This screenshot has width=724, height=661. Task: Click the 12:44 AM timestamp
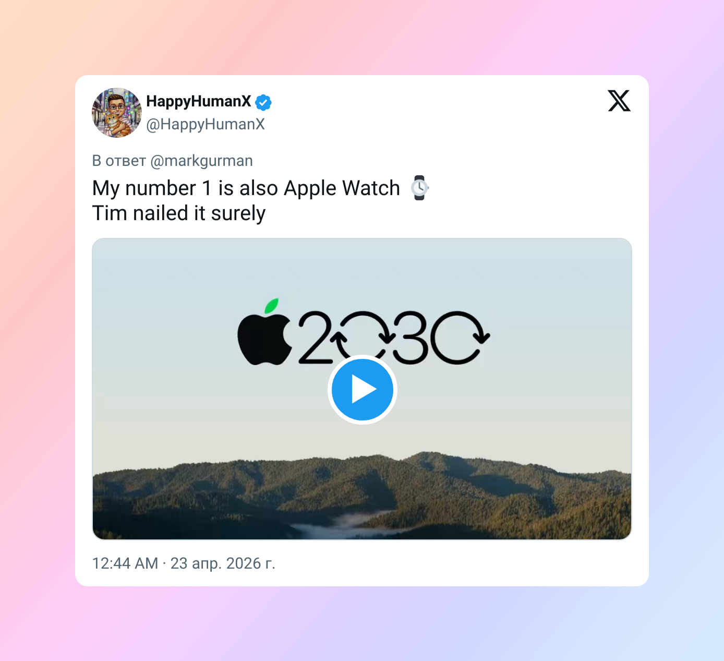pos(125,563)
